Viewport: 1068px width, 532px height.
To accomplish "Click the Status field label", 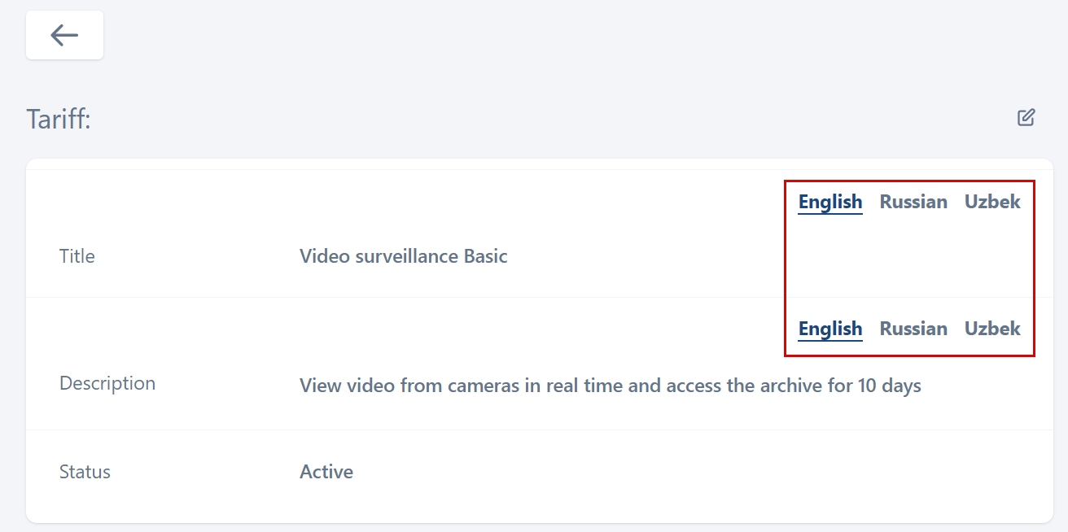I will 85,472.
